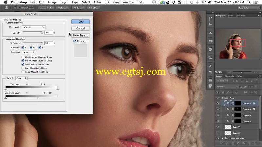Open the Clone Source stamp panel icon

(211, 58)
